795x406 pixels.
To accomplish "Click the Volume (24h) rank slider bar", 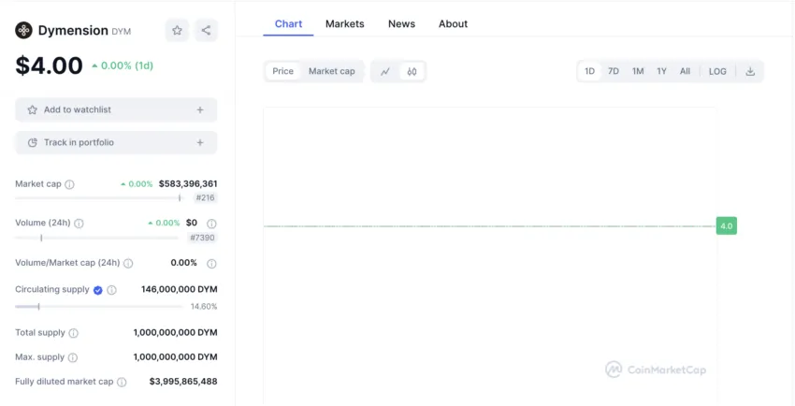I will [96, 238].
